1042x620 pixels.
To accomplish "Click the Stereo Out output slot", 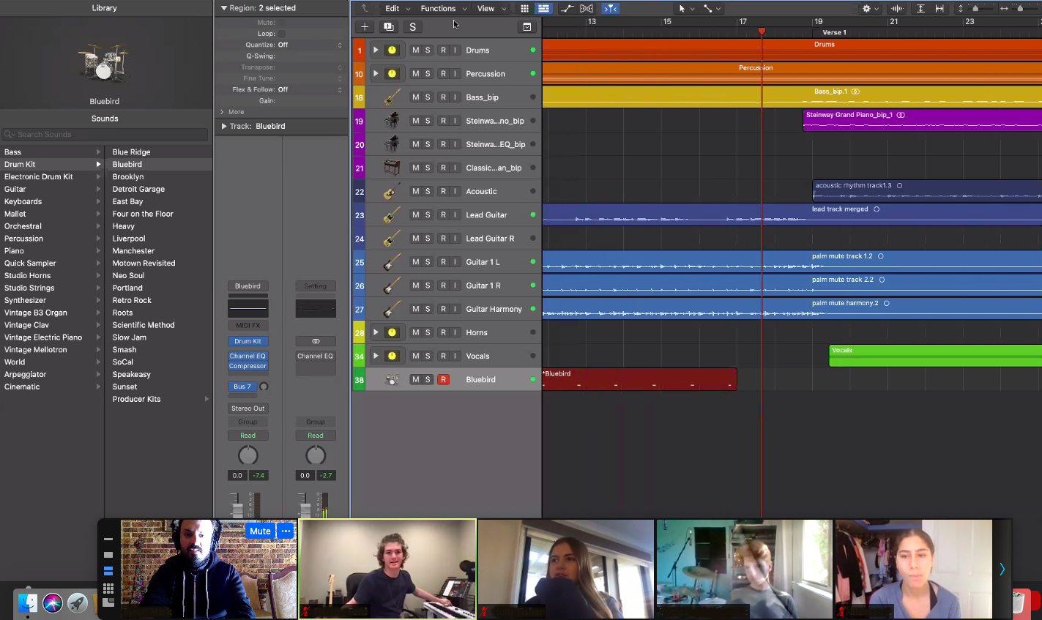I will pos(248,408).
